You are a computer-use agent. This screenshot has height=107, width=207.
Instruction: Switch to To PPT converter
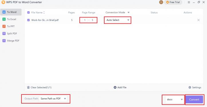point(9,26)
